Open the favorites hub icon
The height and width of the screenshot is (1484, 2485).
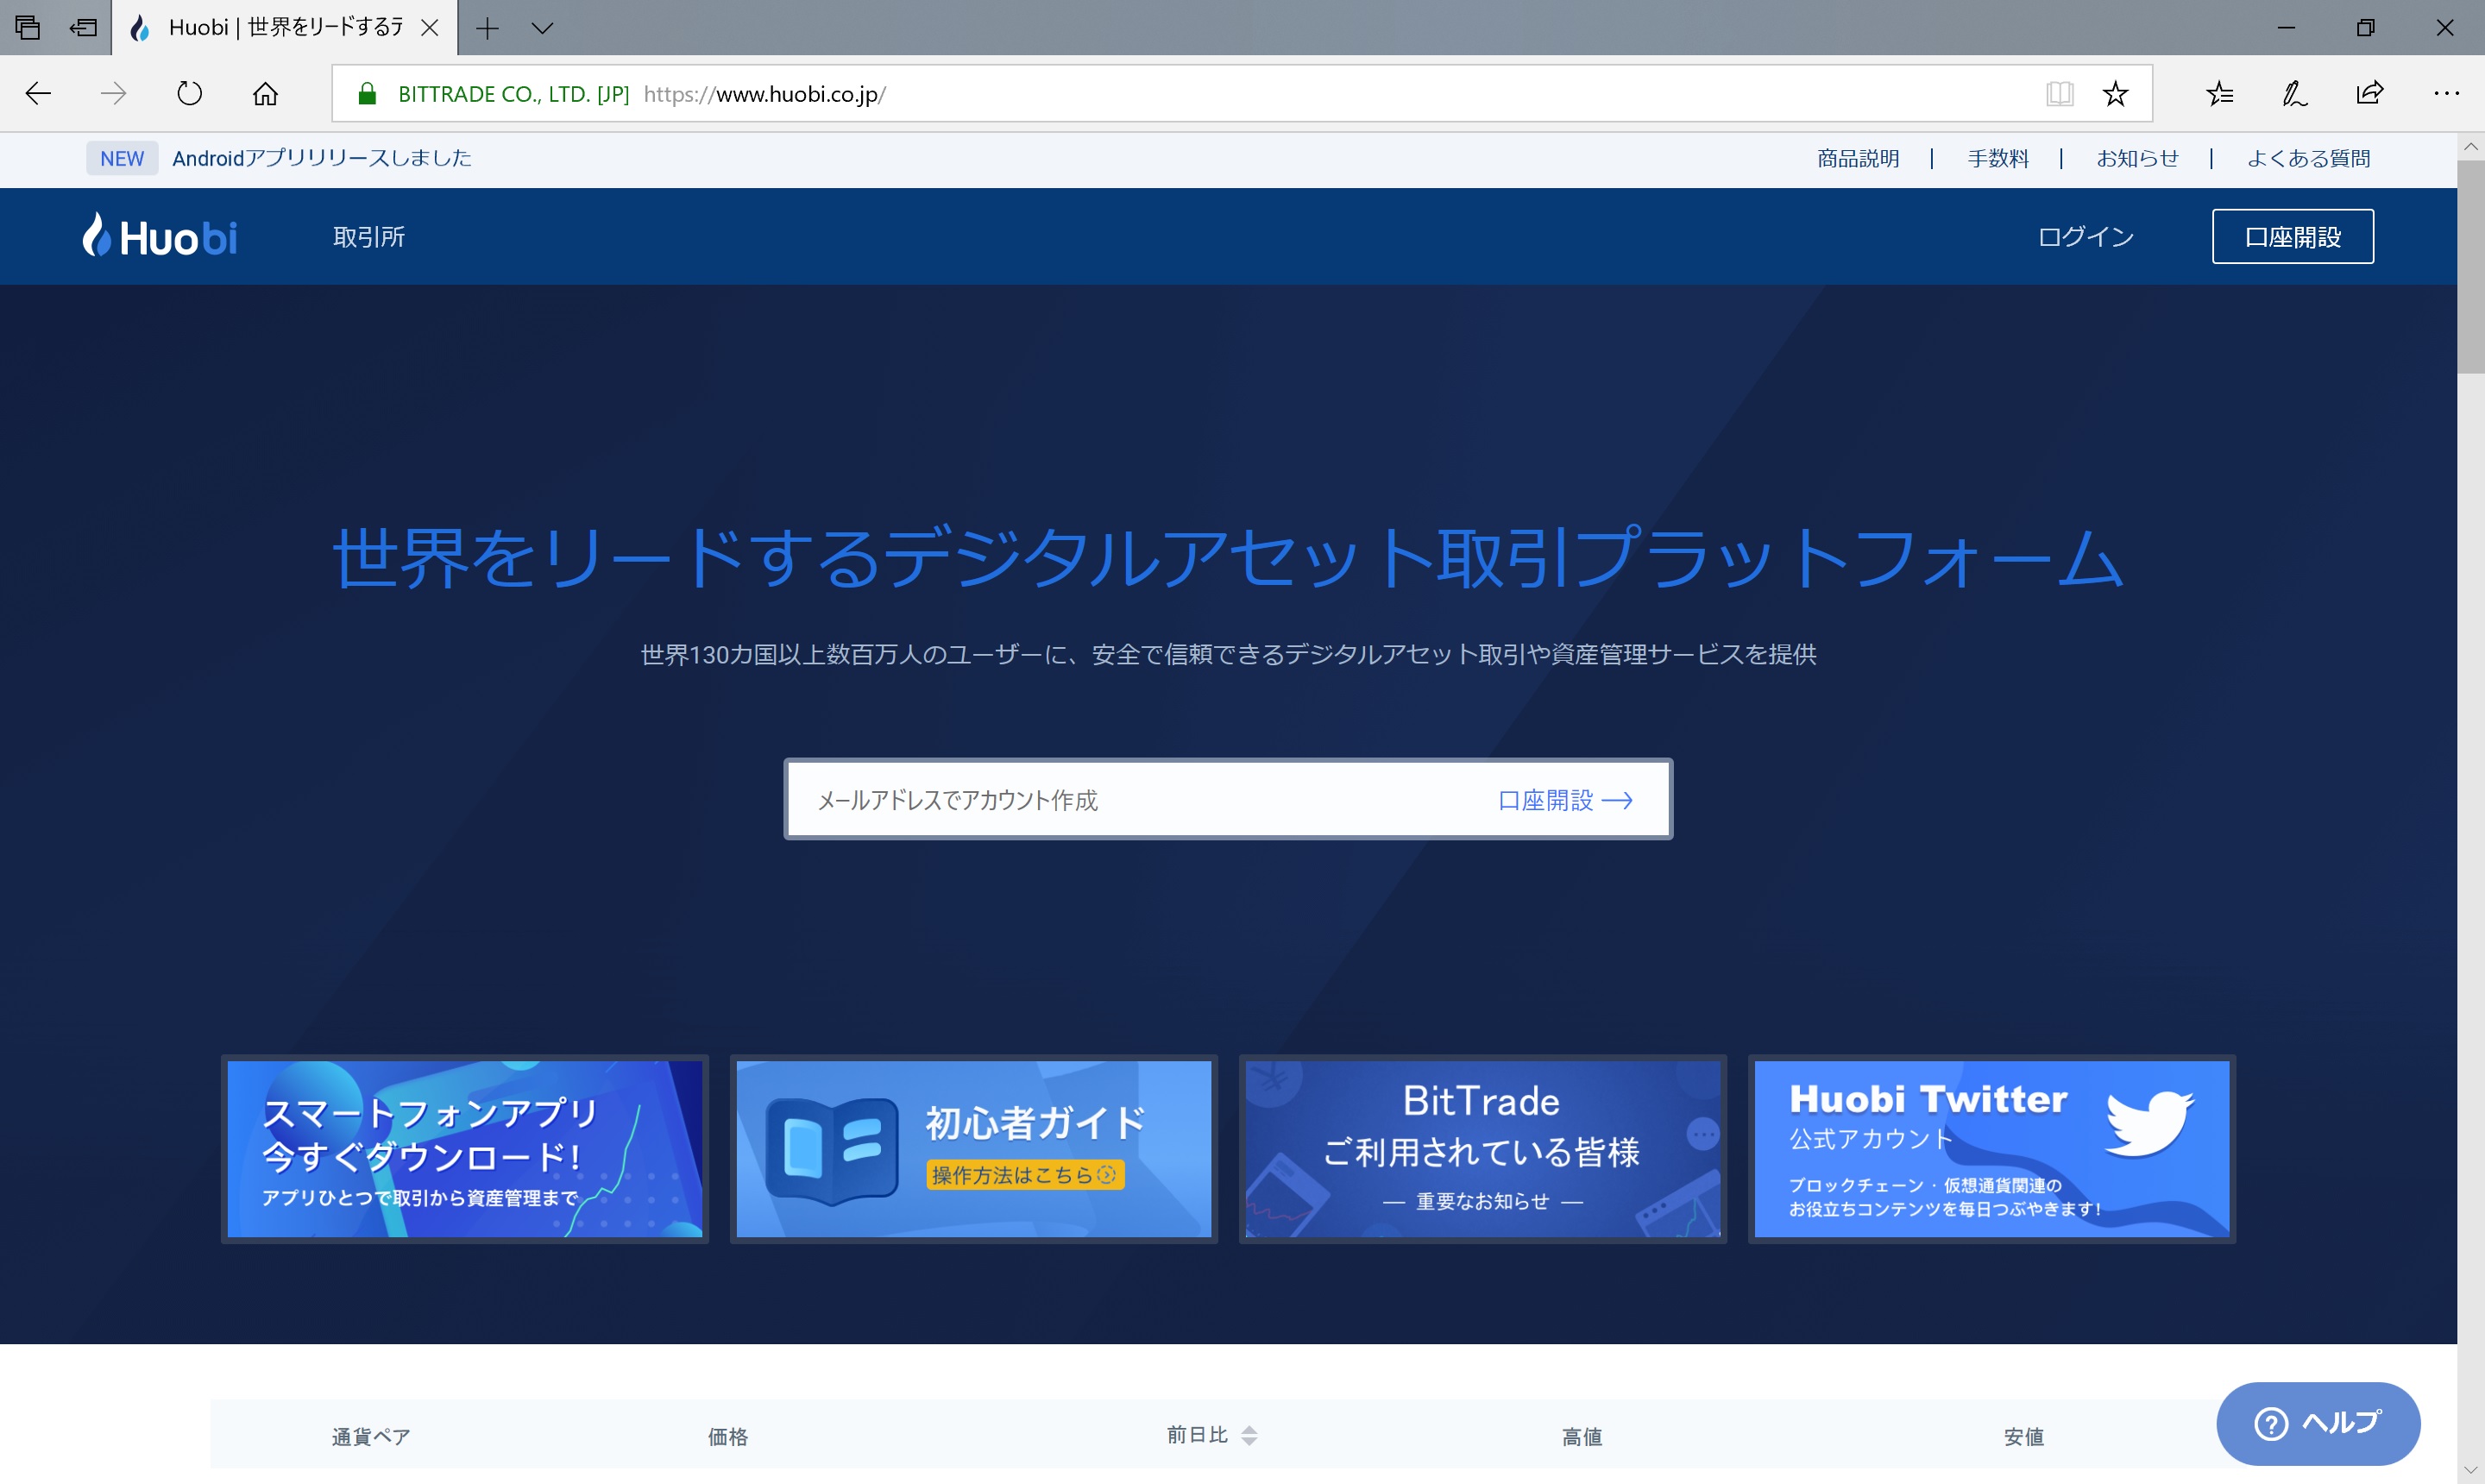[2219, 94]
